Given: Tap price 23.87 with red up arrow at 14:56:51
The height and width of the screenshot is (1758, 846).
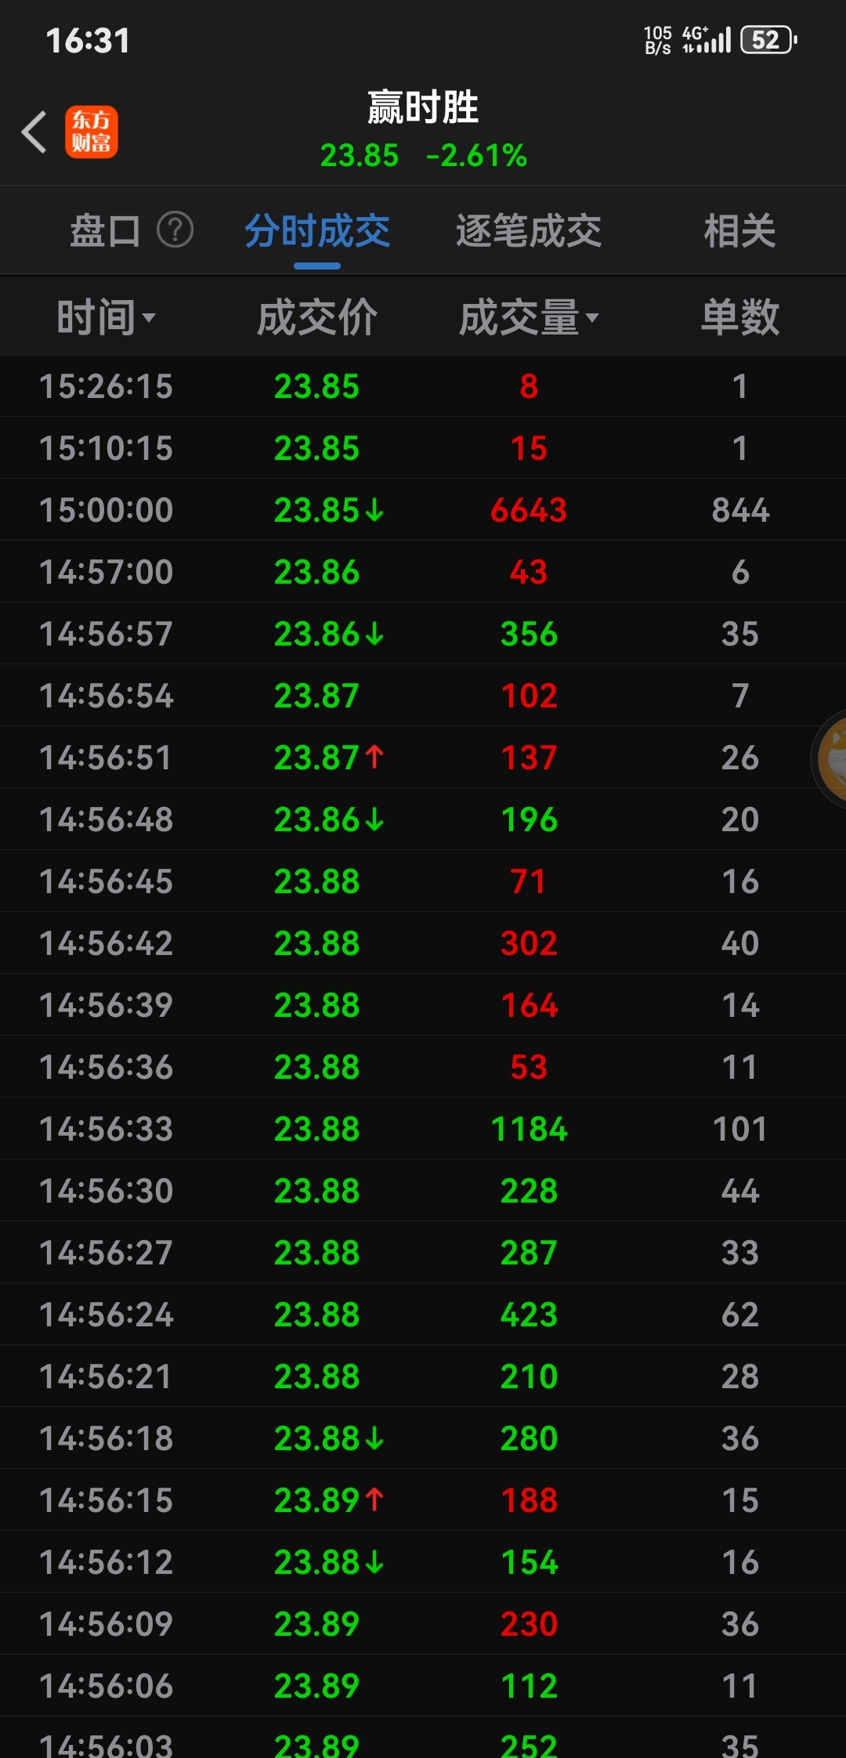Looking at the screenshot, I should 329,758.
